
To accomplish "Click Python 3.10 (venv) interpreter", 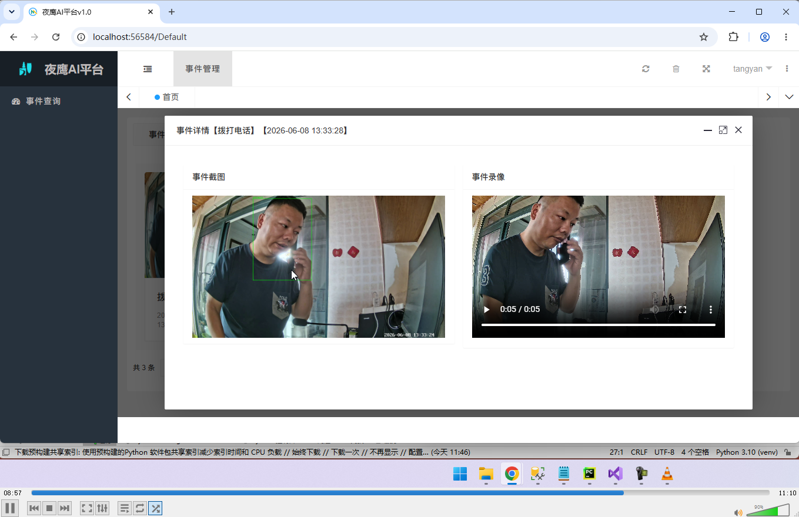I will pyautogui.click(x=746, y=452).
